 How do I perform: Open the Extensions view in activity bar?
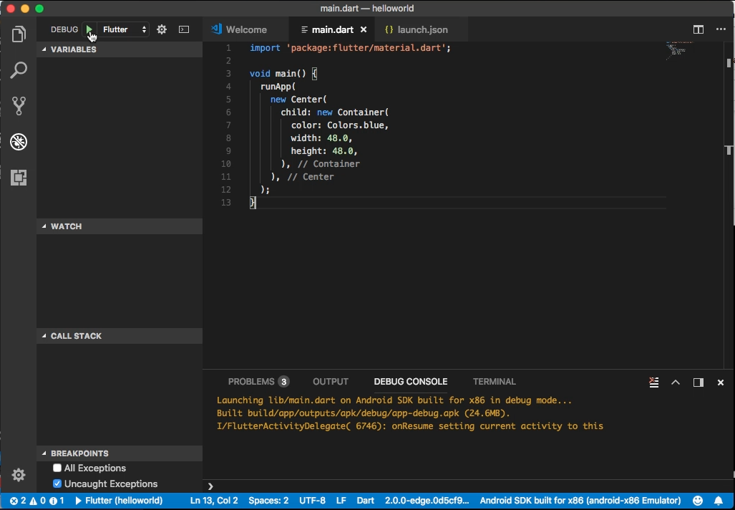[x=19, y=178]
